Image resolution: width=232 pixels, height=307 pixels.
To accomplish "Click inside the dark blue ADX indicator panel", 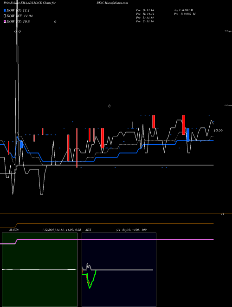I will tap(119, 270).
